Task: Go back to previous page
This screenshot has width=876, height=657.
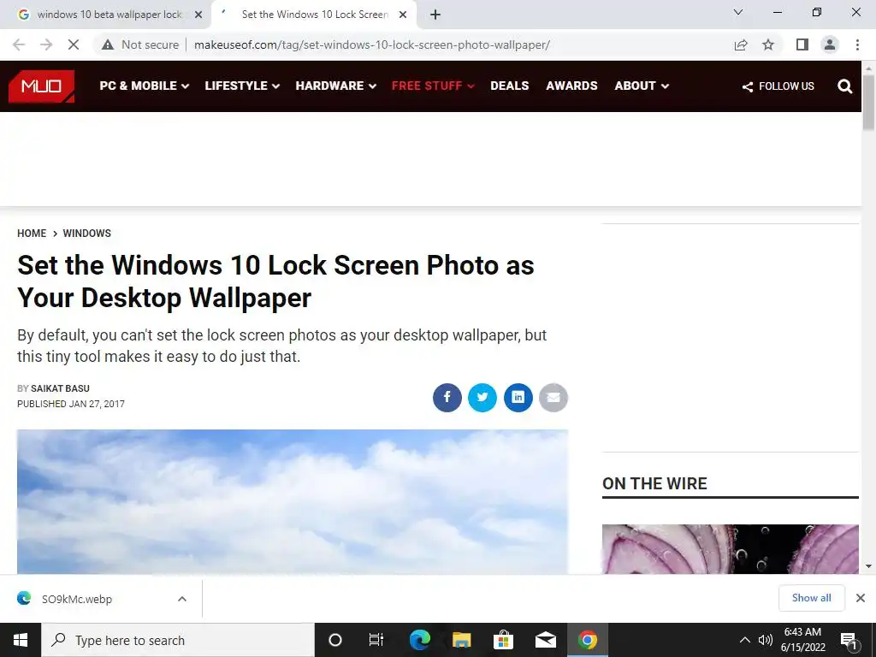Action: [x=19, y=44]
